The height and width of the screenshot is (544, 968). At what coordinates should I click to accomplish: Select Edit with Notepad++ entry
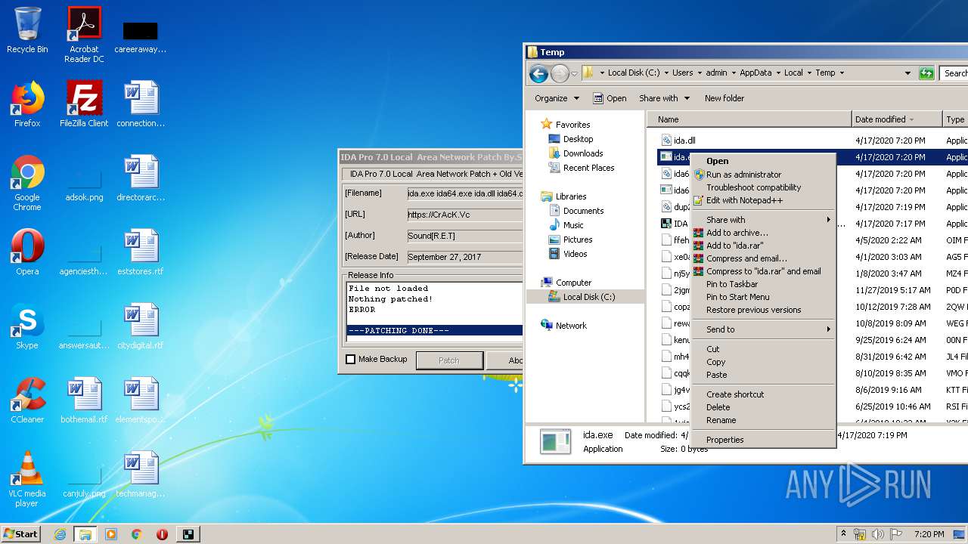(763, 200)
